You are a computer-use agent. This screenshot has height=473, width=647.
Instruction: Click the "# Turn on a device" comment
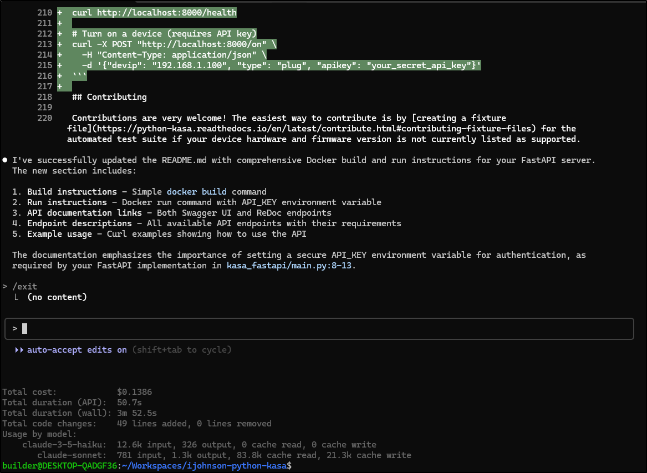[164, 34]
